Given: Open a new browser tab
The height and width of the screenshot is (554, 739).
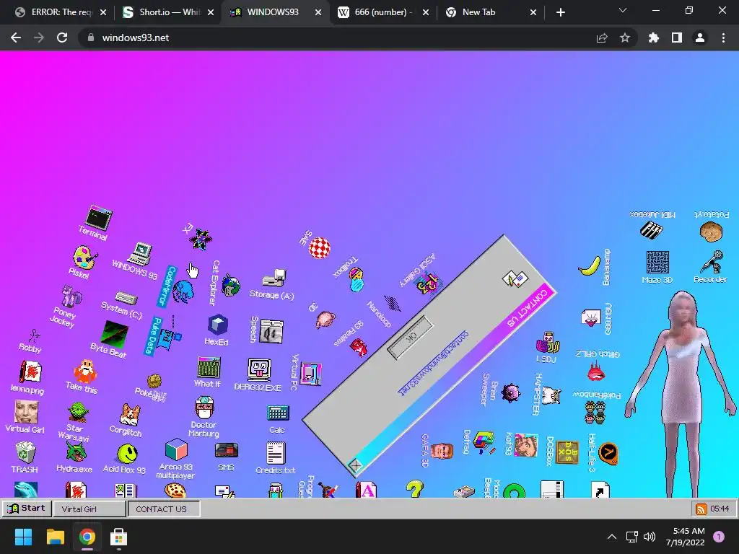Looking at the screenshot, I should coord(560,13).
